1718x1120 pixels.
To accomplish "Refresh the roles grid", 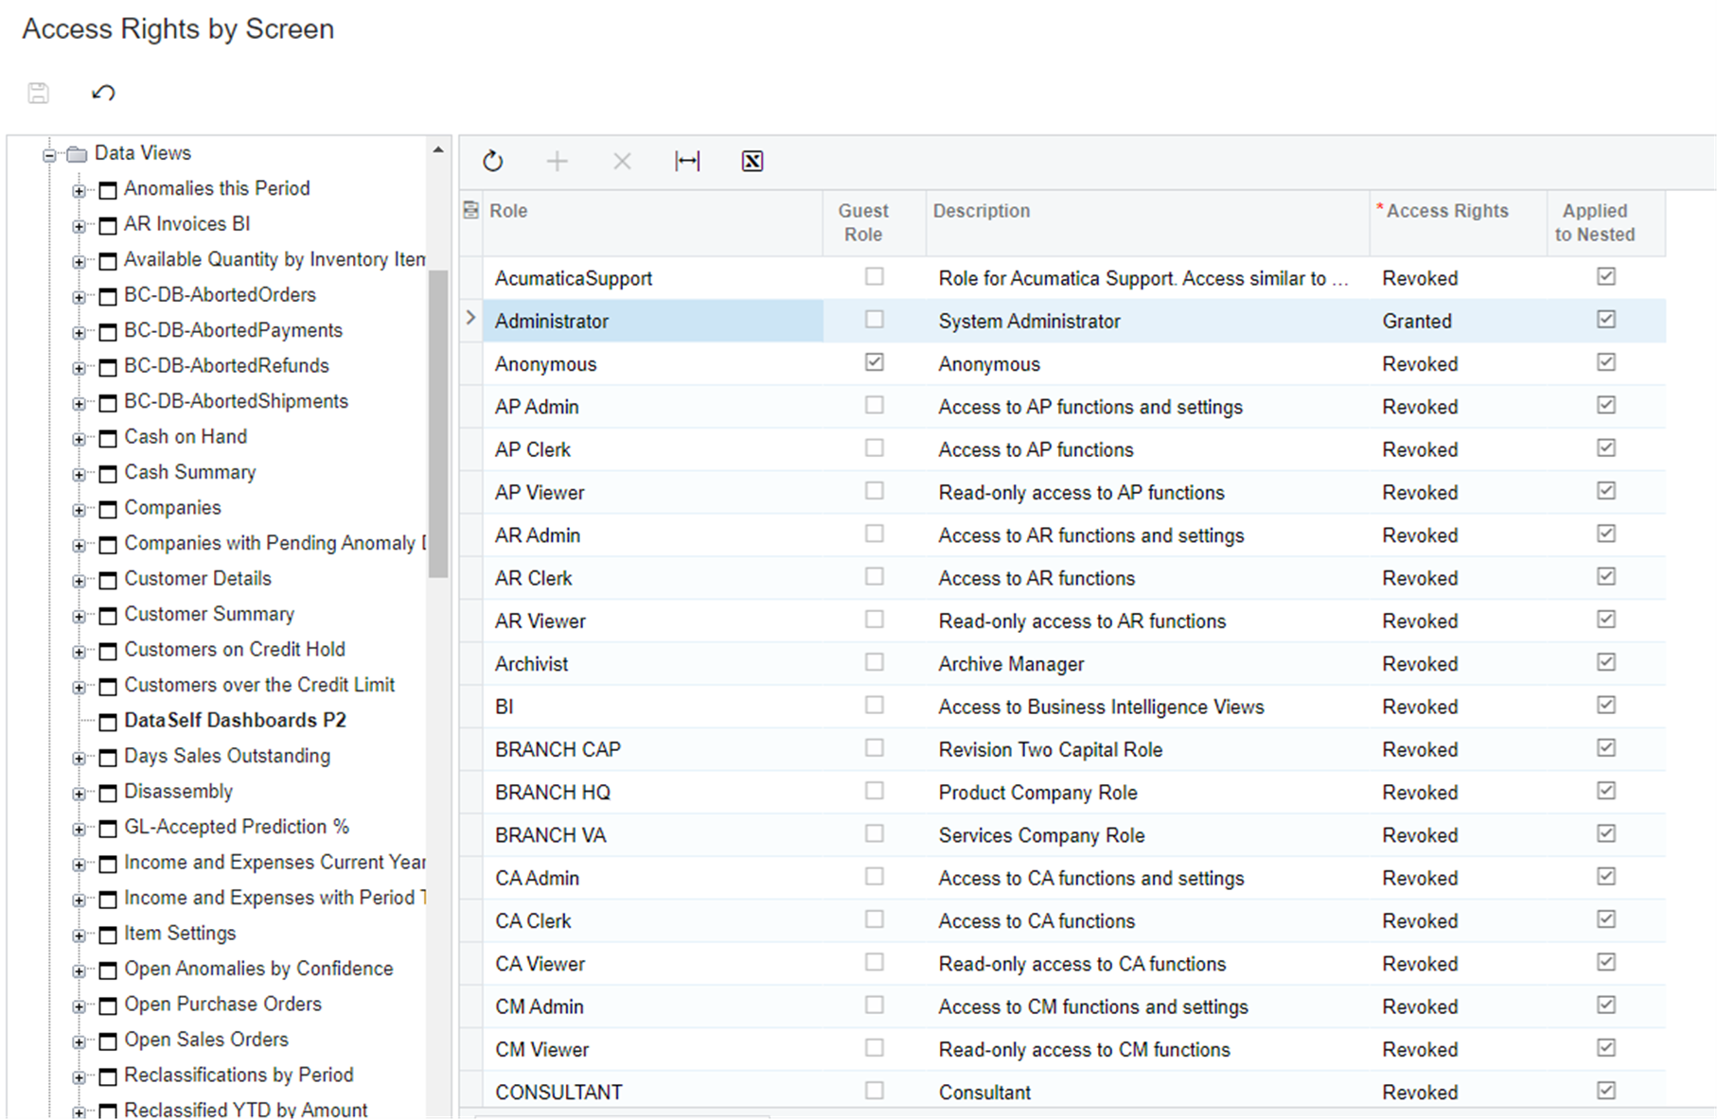I will (492, 162).
